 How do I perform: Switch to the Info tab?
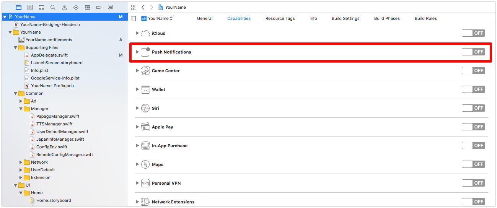coord(313,18)
